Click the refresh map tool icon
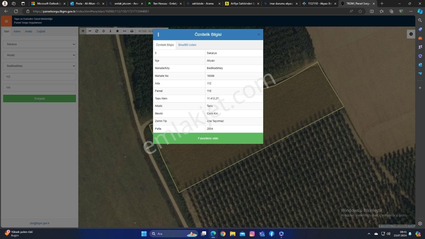The image size is (425, 239). [97, 31]
